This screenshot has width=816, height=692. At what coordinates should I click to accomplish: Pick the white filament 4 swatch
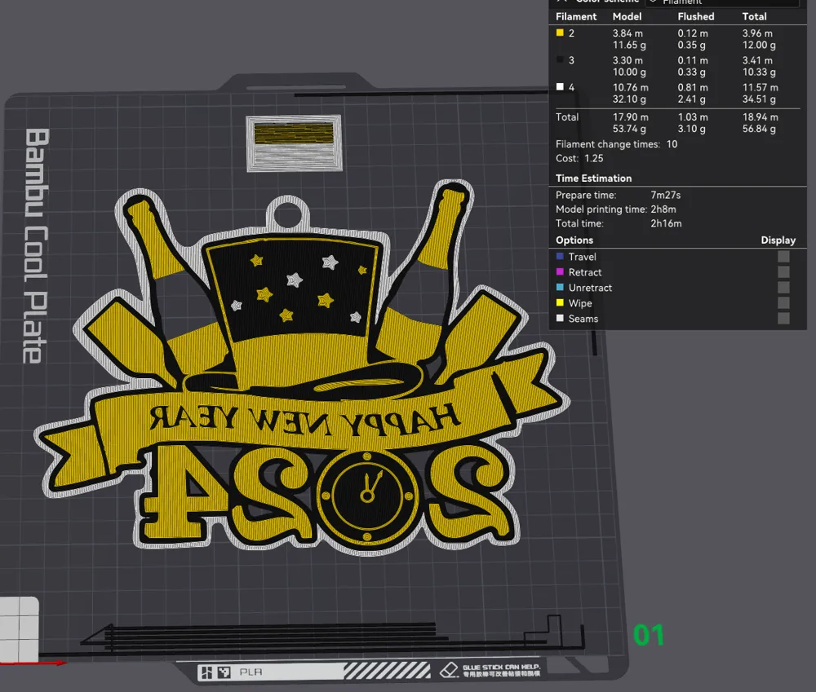point(560,87)
